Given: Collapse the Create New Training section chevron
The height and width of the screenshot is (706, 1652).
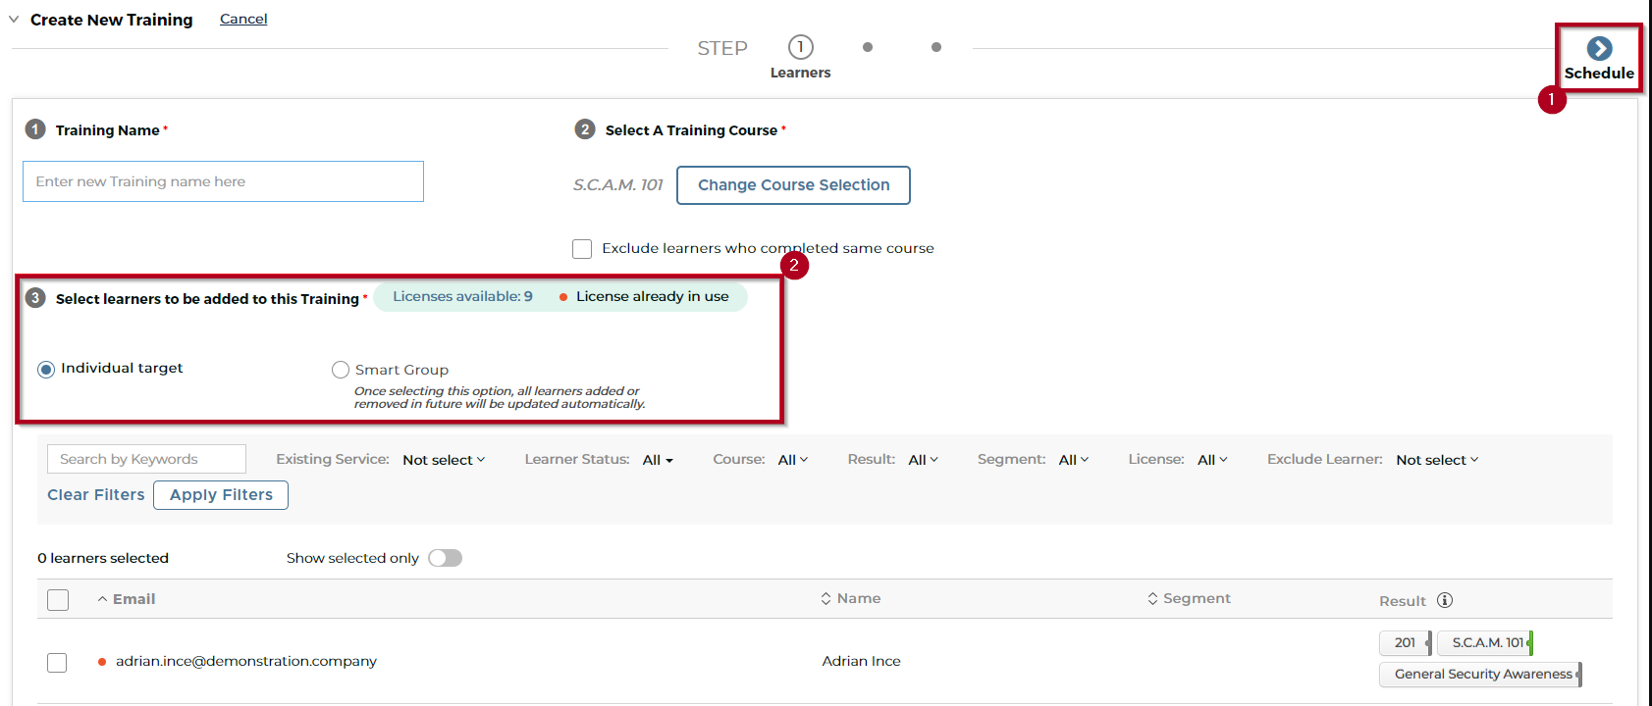Looking at the screenshot, I should 14,20.
